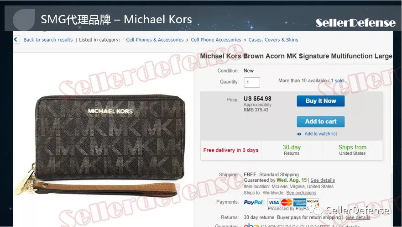Click the American Express card icon
Screen dimensions: 402x227
[x=299, y=202]
